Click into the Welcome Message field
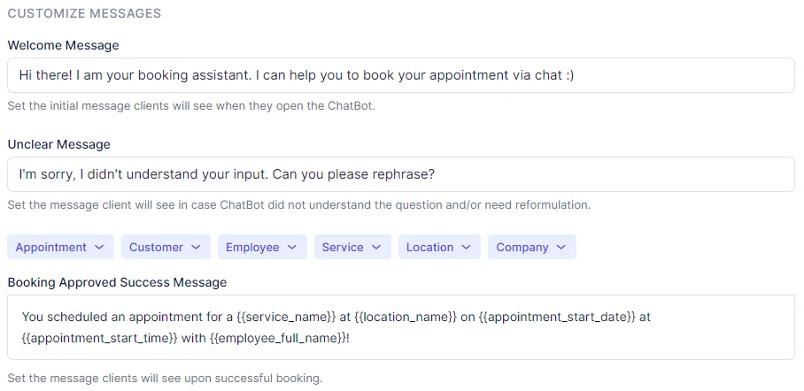Image resolution: width=804 pixels, height=391 pixels. tap(400, 76)
